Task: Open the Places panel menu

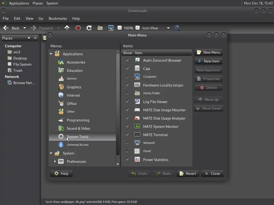Action: coord(37,3)
